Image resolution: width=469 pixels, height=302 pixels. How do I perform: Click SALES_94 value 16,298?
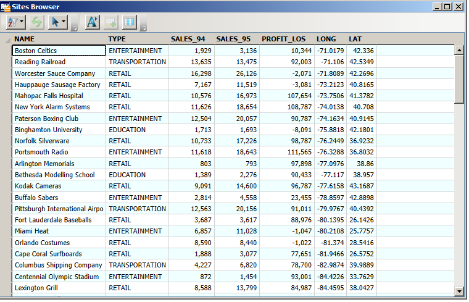coord(192,73)
